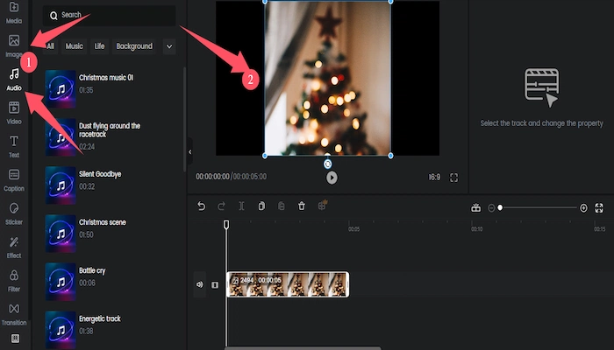
Task: Open the 16:9 aspect ratio selector
Action: [433, 177]
